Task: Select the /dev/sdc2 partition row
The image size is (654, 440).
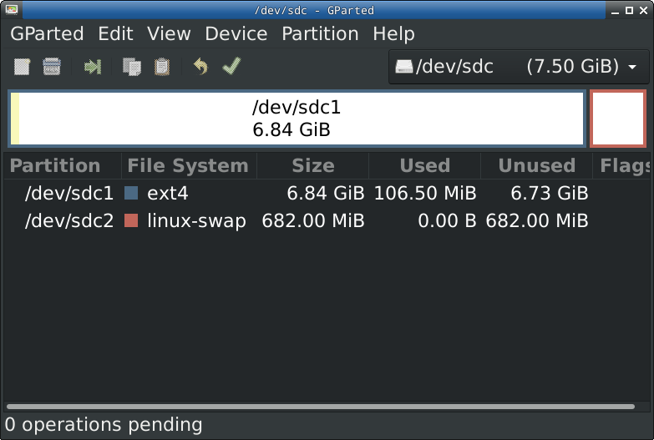Action: pos(327,220)
